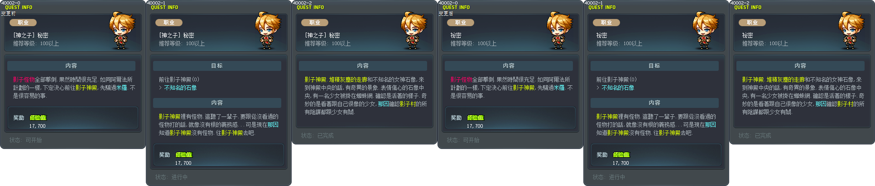This screenshot has width=875, height=186.
Task: Click the 经验值 reward icon in the 变更前 panel
Action: pyautogui.click(x=38, y=117)
